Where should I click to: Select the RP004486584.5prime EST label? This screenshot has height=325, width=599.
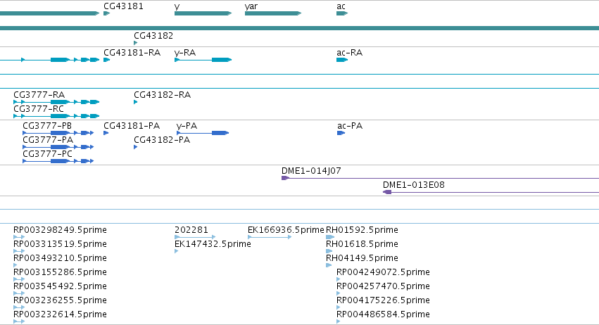pos(383,314)
